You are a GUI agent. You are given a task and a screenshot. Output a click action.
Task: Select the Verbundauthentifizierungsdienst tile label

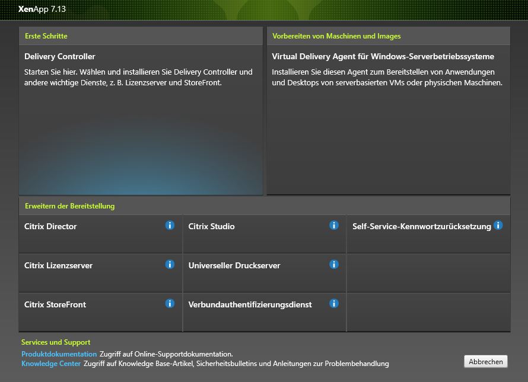[250, 304]
